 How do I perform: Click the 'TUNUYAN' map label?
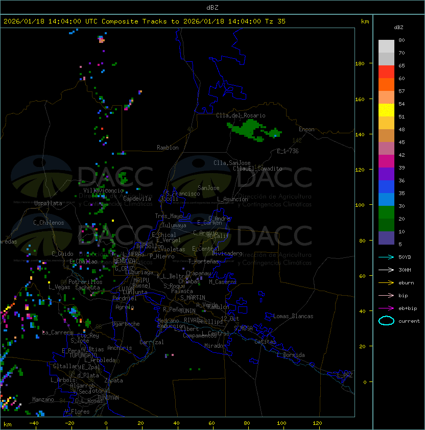tap(108, 398)
